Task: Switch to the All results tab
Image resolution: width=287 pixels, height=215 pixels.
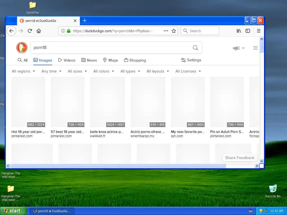Action: coord(22,60)
